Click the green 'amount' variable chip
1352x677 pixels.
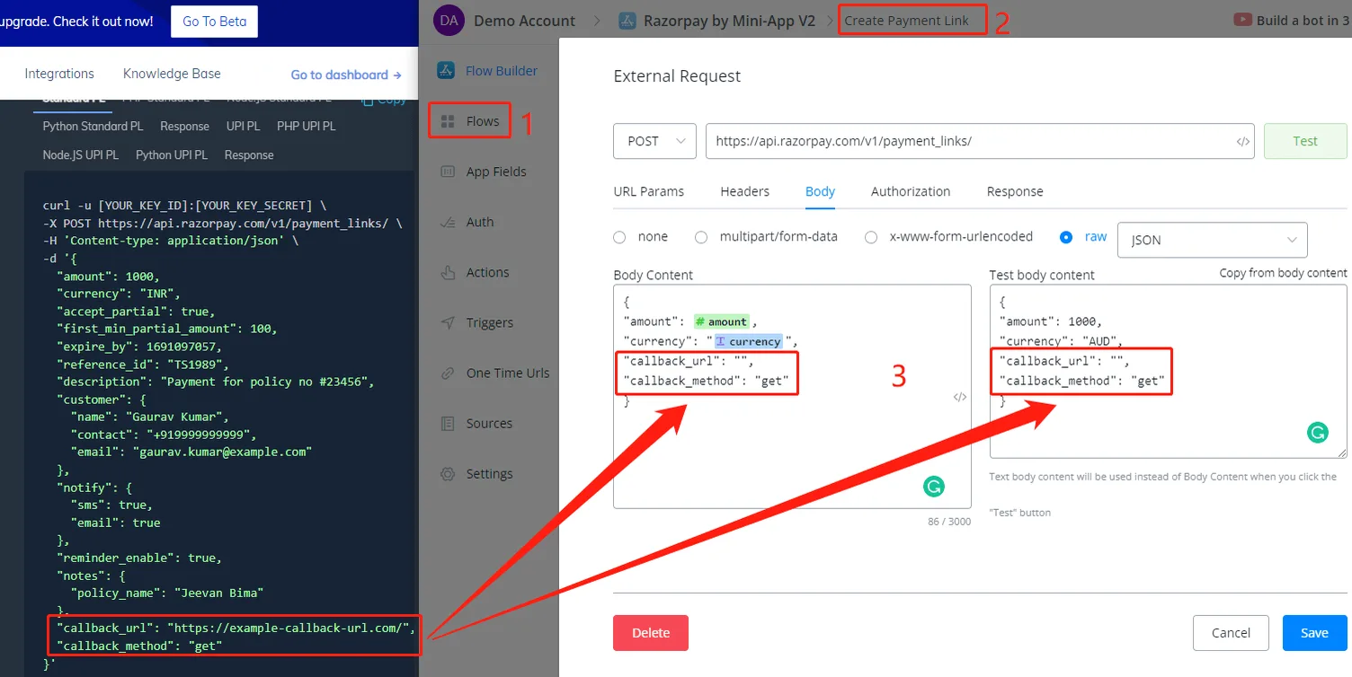point(721,321)
